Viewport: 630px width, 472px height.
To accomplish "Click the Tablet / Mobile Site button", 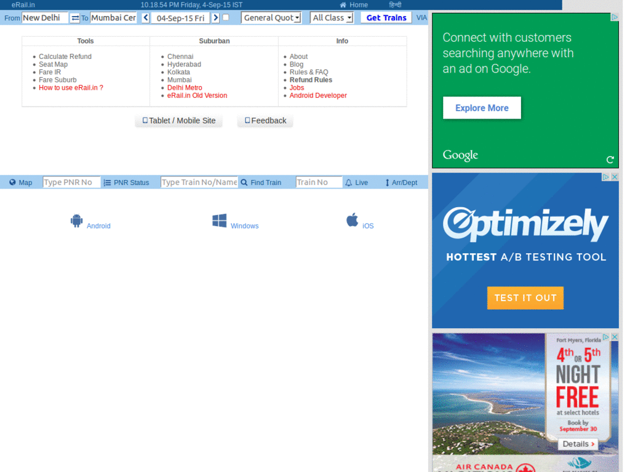I will [179, 120].
